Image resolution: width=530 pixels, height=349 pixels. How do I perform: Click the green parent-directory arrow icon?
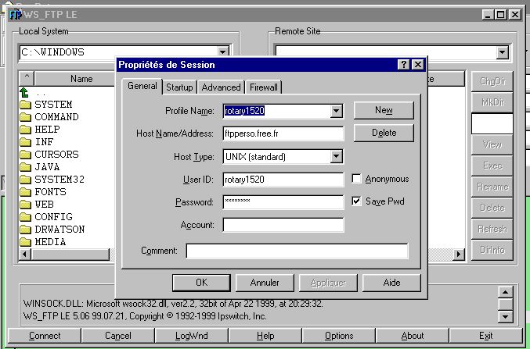[x=24, y=92]
